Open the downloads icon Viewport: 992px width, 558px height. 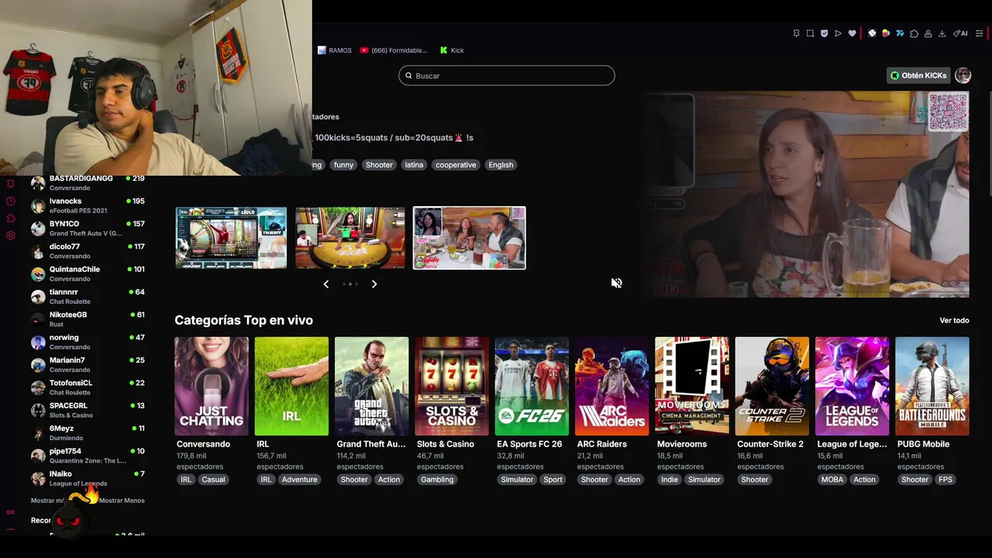pos(942,33)
